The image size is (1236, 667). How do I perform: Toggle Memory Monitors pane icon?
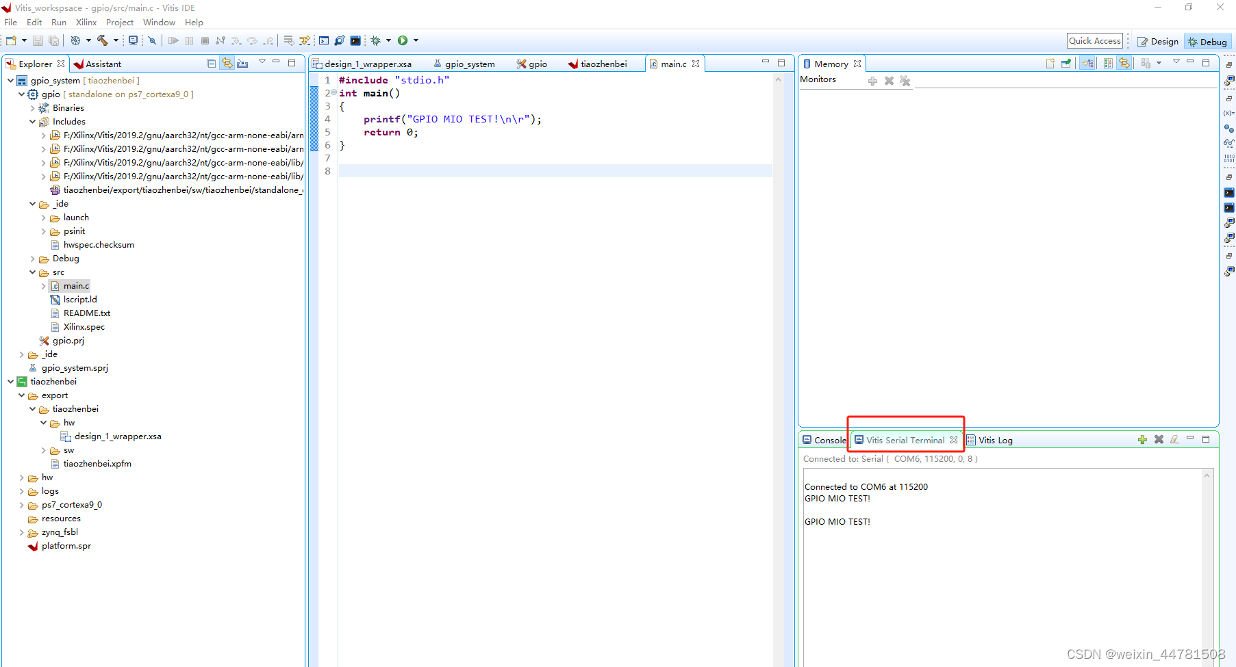click(1087, 63)
